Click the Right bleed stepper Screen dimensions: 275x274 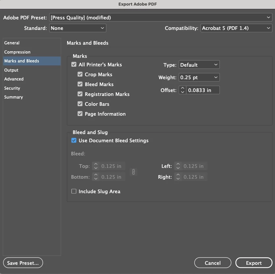point(178,177)
